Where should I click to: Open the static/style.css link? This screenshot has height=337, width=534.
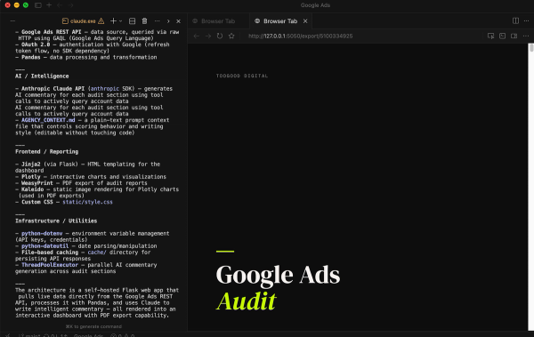point(87,202)
